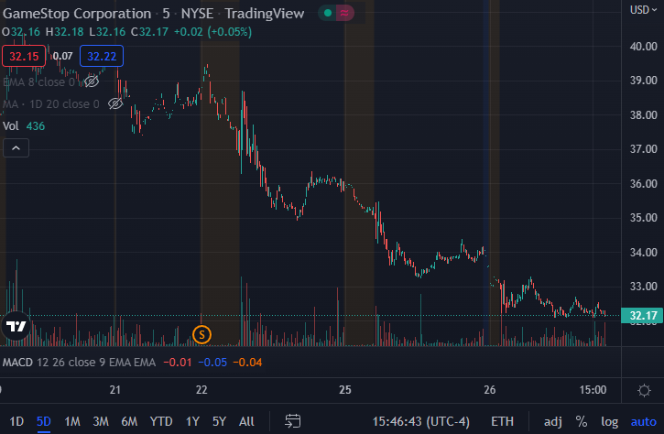Click the red 32.15 sell price button
664x434 pixels.
[24, 56]
